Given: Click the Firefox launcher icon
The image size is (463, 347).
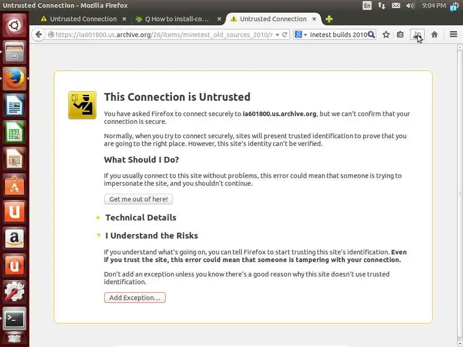Looking at the screenshot, I should pos(14,79).
